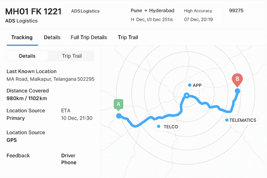This screenshot has height=178, width=267.
Task: Switch to the Trip Trail segment in the panel
Action: 72,56
